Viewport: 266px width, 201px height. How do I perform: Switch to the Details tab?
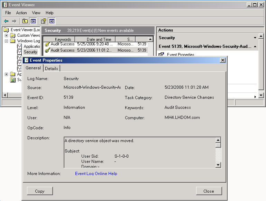[52, 69]
